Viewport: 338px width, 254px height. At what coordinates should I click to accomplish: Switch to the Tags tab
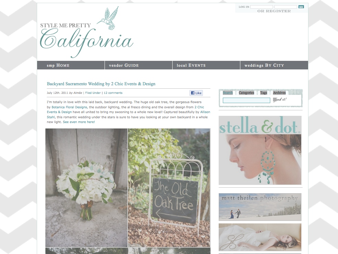pyautogui.click(x=263, y=93)
